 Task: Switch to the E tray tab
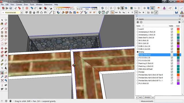(137, 97)
